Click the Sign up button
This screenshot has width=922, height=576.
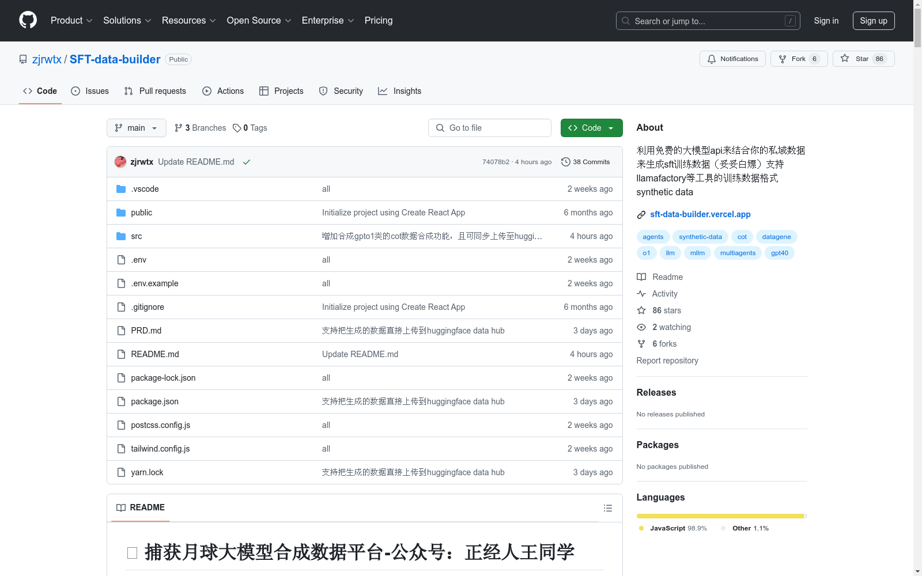(x=874, y=21)
